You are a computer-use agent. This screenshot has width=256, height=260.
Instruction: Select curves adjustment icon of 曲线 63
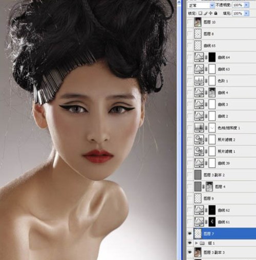click(x=199, y=69)
